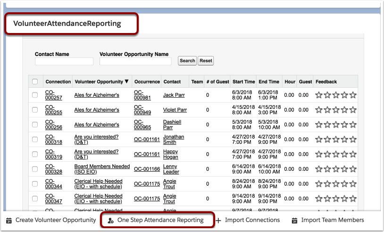Set second star for Dashiell Parr row
Image resolution: width=384 pixels, height=232 pixels.
click(x=327, y=124)
